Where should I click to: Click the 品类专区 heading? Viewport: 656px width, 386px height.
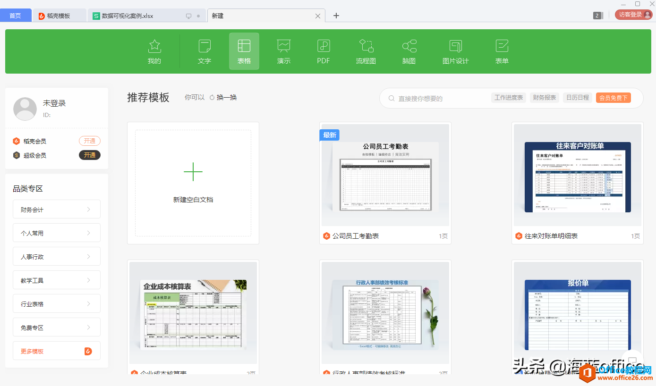[28, 189]
